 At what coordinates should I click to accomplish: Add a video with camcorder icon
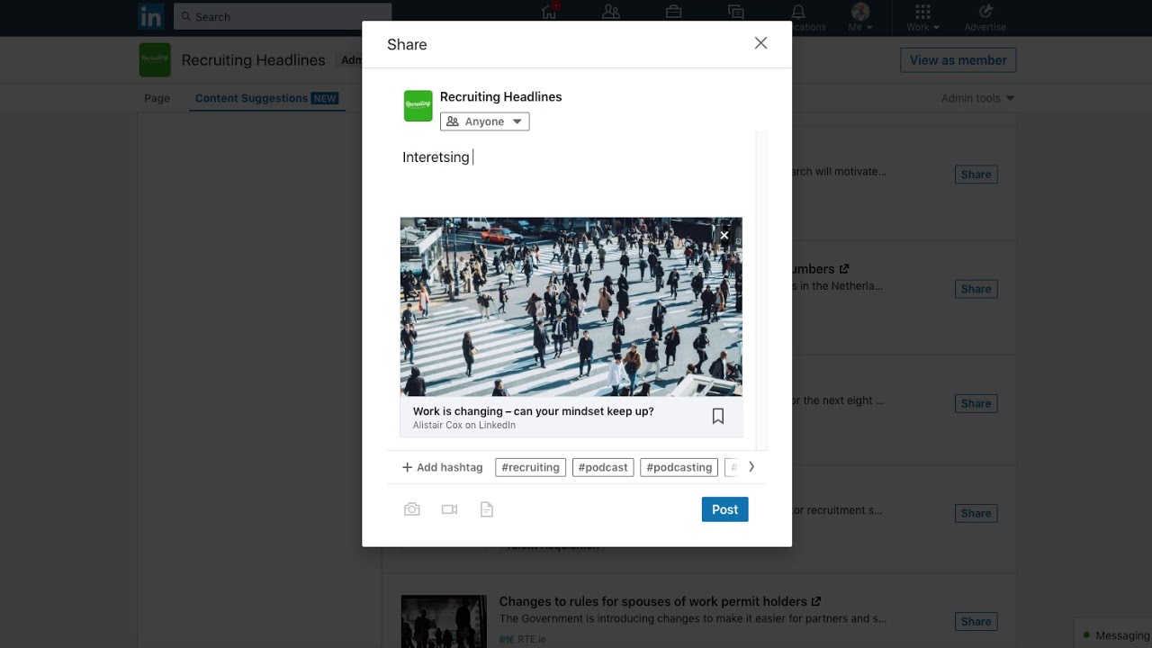click(449, 509)
